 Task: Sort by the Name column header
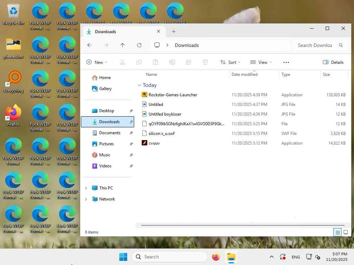[x=151, y=75]
